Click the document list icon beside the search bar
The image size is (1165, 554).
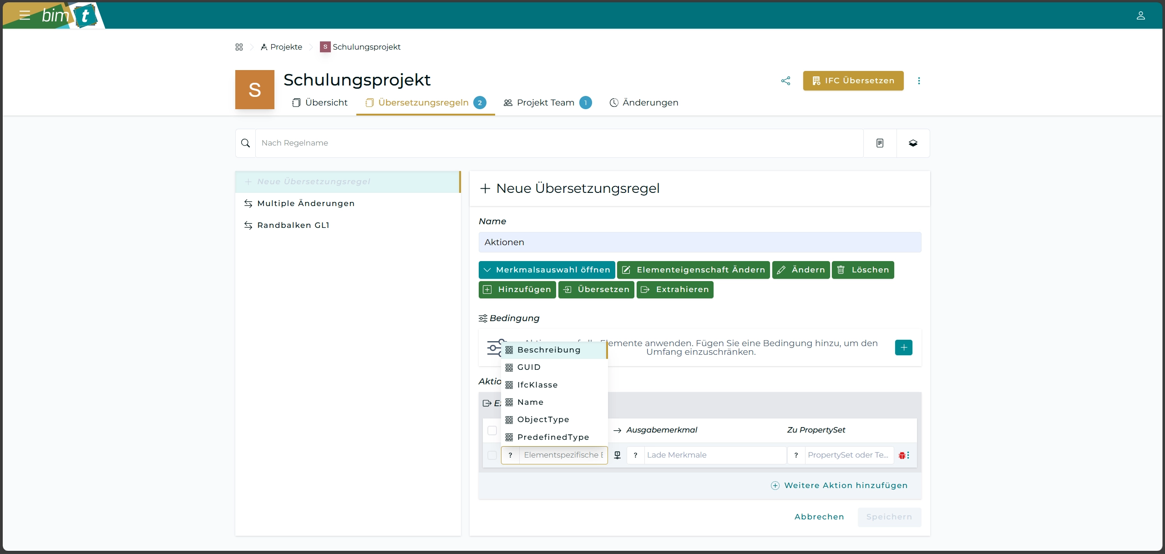[880, 143]
